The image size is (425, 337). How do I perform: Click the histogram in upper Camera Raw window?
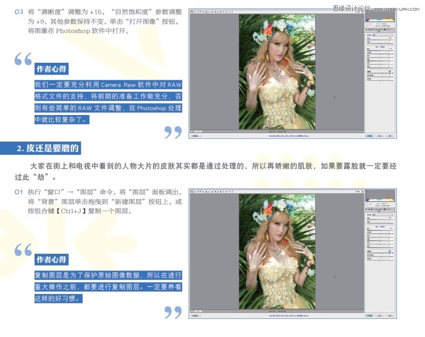pos(380,17)
